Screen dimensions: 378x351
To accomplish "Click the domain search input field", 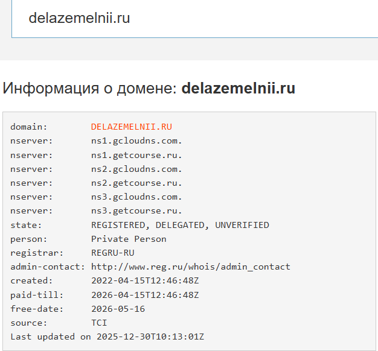I will pyautogui.click(x=193, y=18).
